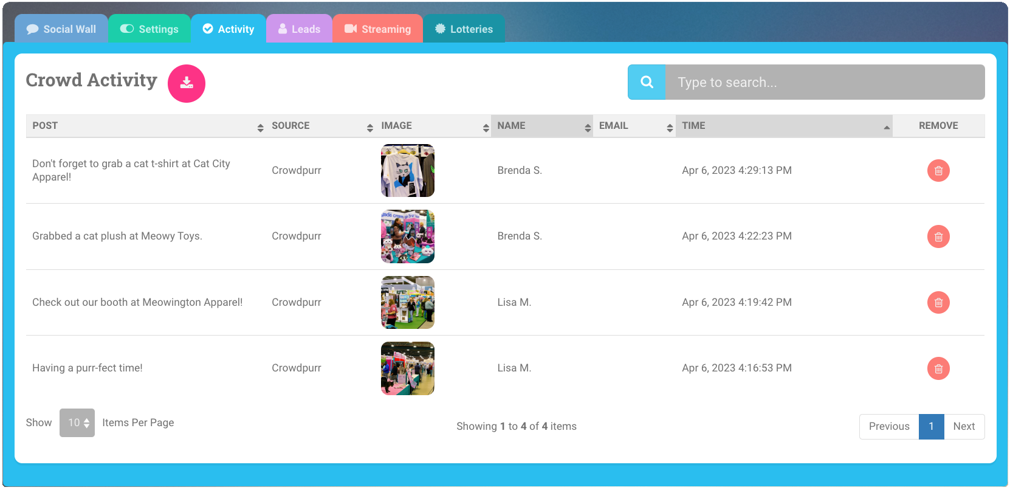Click the timestamp 'Apr 6, 2023 4:16:53 PM'

click(737, 368)
